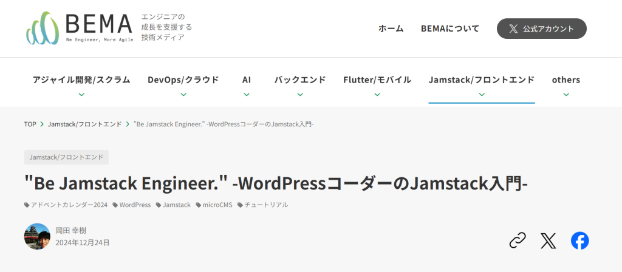622x272 pixels.
Task: Click the BEMA logo
Action: click(x=79, y=28)
